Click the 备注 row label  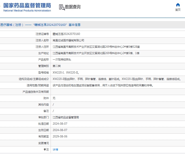click(x=46, y=111)
